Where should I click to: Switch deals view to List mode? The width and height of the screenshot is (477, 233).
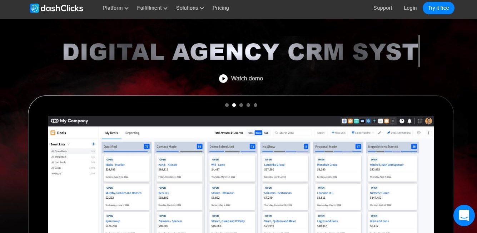pyautogui.click(x=266, y=133)
